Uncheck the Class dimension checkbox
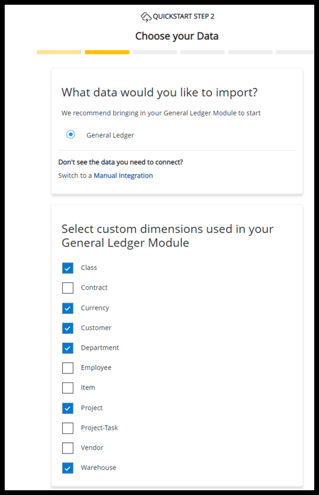319x495 pixels. [x=68, y=268]
